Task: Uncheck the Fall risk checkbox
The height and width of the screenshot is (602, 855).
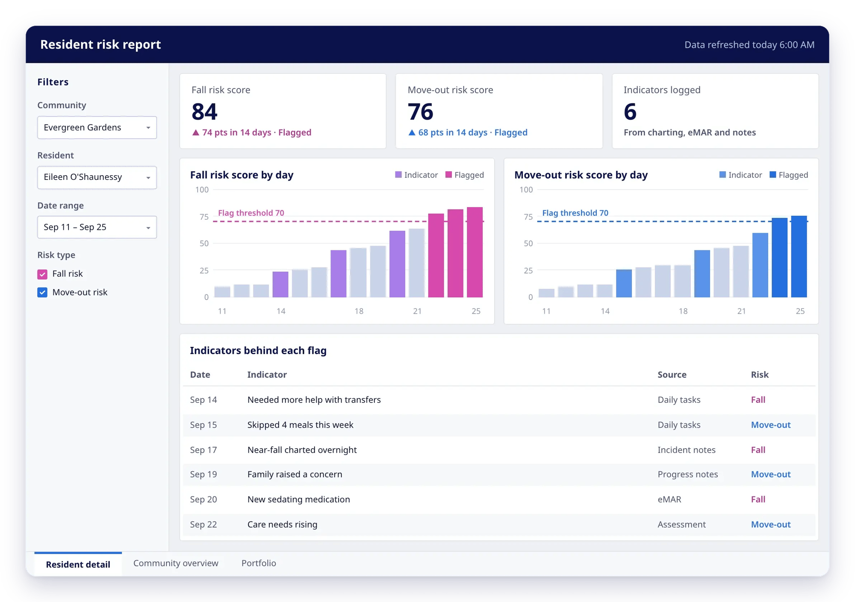Action: click(42, 274)
